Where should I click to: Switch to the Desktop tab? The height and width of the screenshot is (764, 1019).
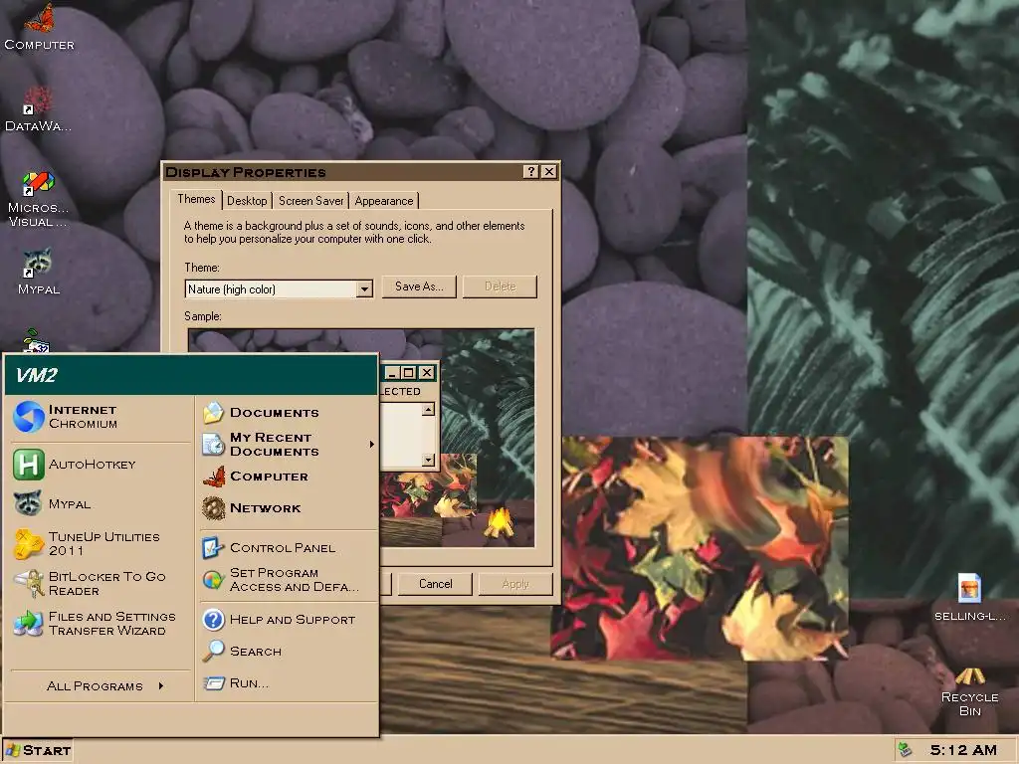point(247,201)
